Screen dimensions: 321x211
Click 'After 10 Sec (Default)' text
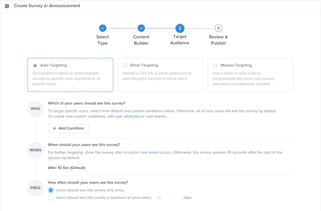tap(66, 168)
